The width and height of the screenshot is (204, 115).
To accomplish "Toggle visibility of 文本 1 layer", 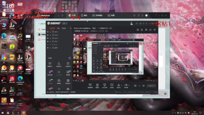I will coord(48,41).
